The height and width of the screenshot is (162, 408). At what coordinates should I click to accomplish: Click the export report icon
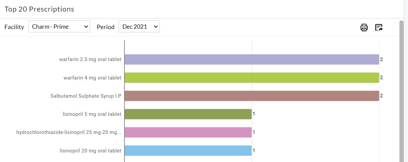pos(379,27)
